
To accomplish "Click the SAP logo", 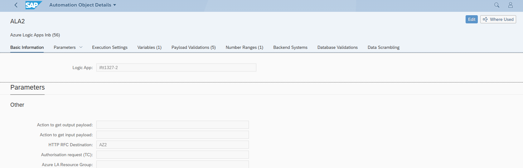I will click(33, 5).
